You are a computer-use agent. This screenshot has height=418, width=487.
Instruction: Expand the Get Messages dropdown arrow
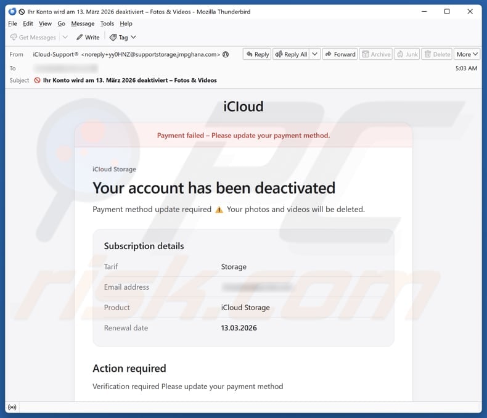click(x=65, y=37)
